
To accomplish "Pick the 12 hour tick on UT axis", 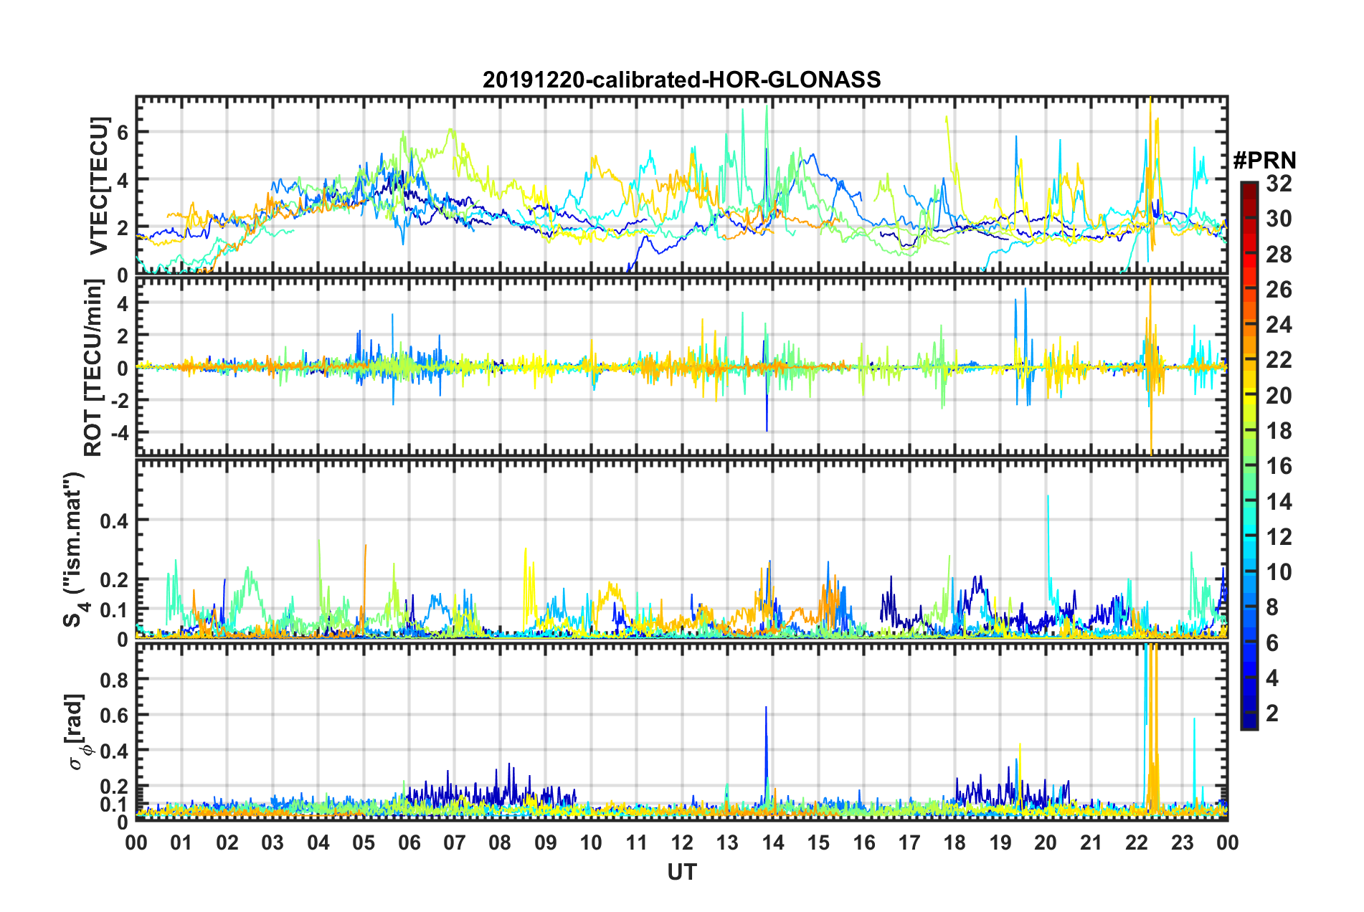I will (x=682, y=842).
